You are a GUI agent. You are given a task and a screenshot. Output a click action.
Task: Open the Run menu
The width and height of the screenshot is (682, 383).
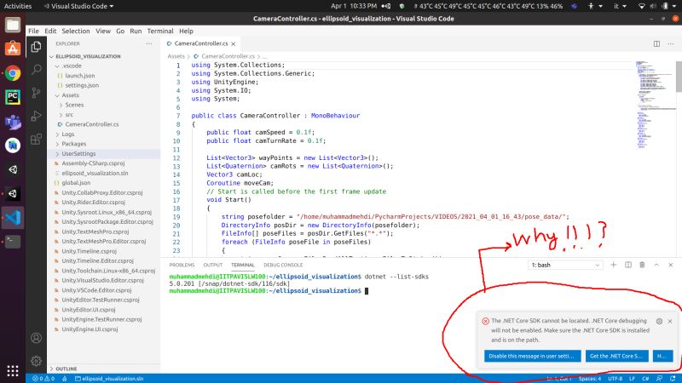[x=136, y=31]
